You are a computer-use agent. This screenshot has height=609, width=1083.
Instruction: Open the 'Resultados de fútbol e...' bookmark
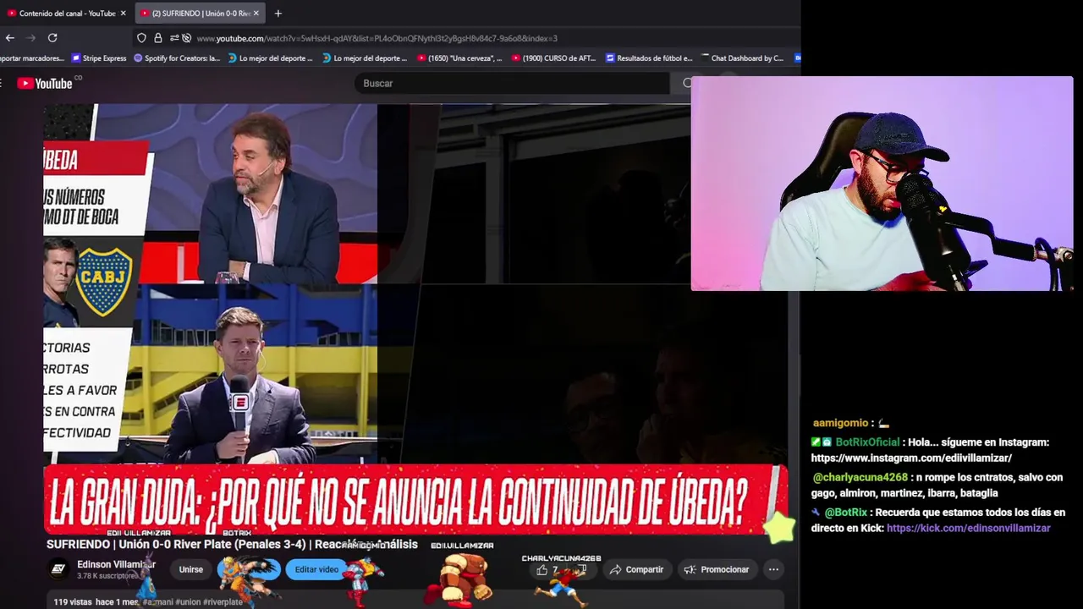[x=649, y=58]
